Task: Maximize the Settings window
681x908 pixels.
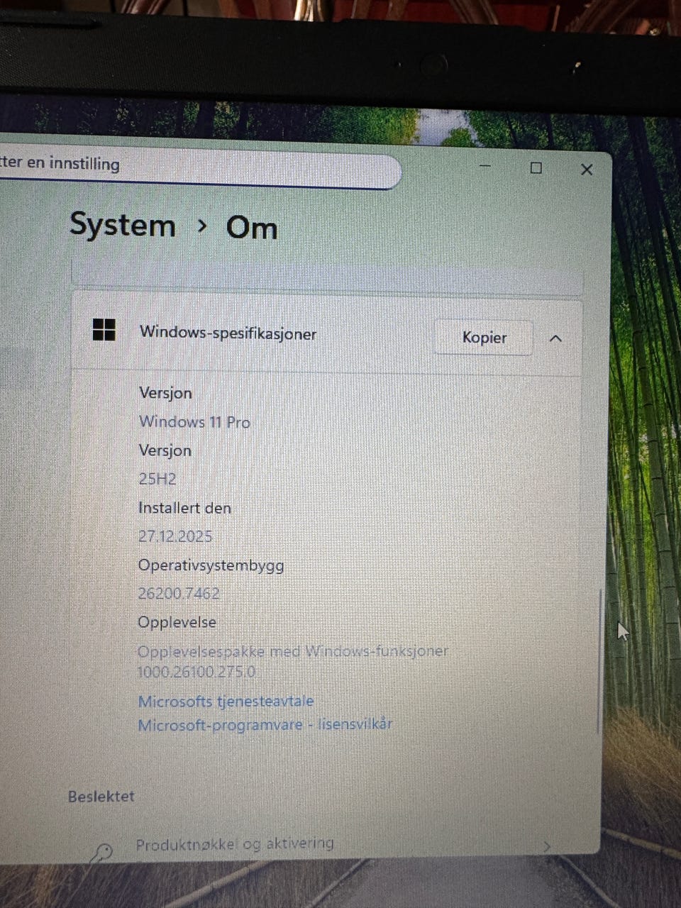Action: [x=536, y=168]
